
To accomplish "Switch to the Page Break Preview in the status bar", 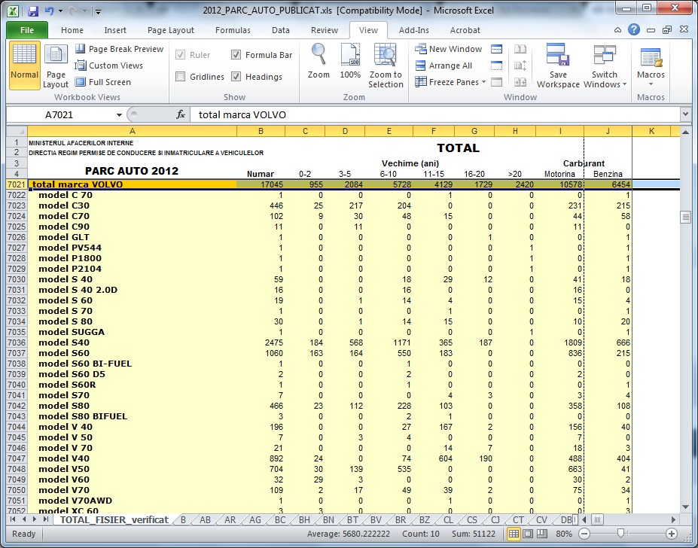I will pyautogui.click(x=541, y=534).
